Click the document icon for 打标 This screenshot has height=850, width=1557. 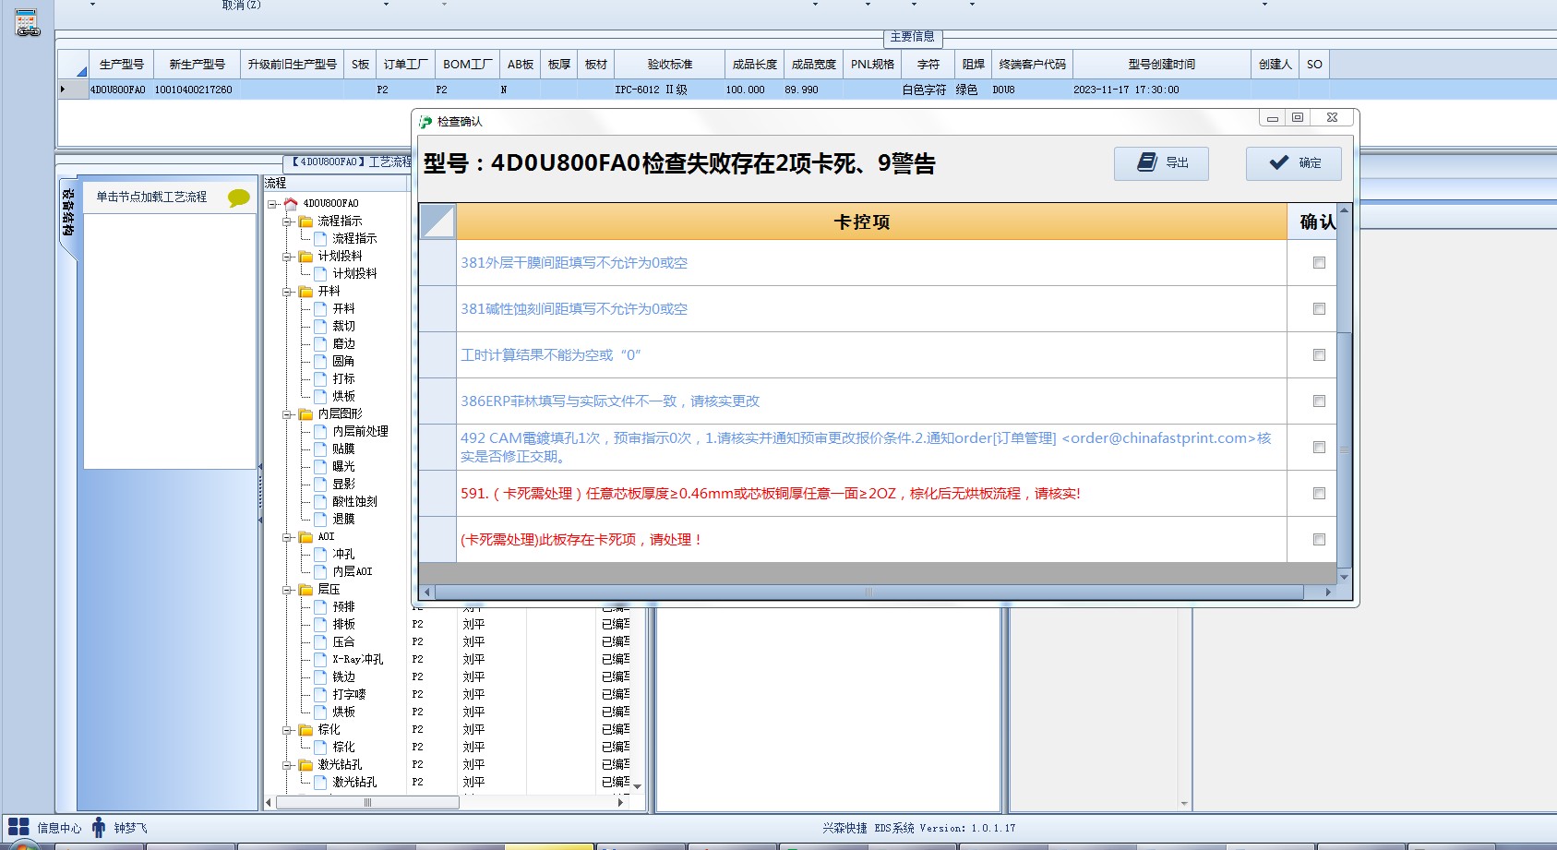[320, 379]
